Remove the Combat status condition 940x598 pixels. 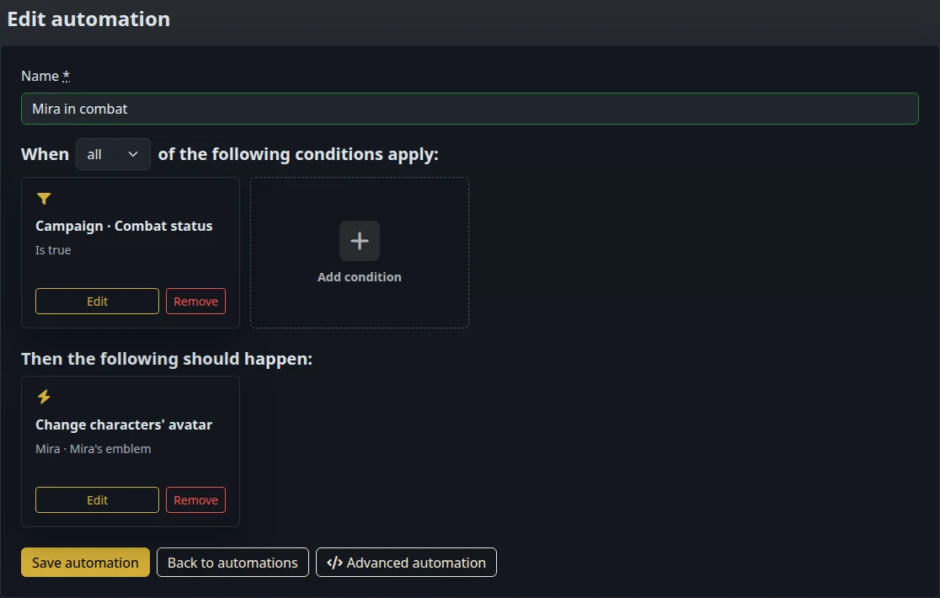(x=195, y=301)
